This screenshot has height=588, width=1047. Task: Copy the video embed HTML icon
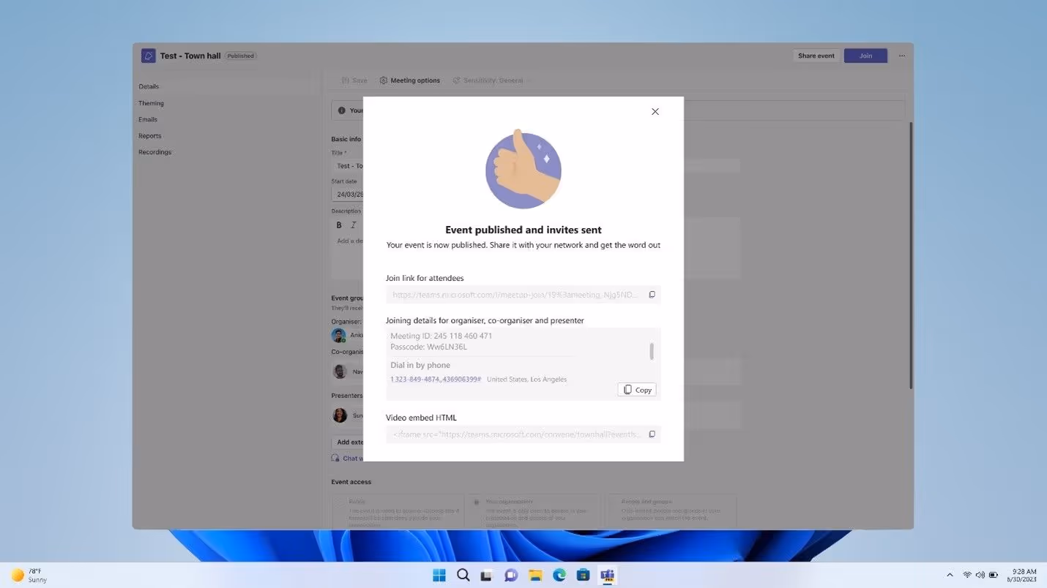pyautogui.click(x=652, y=434)
